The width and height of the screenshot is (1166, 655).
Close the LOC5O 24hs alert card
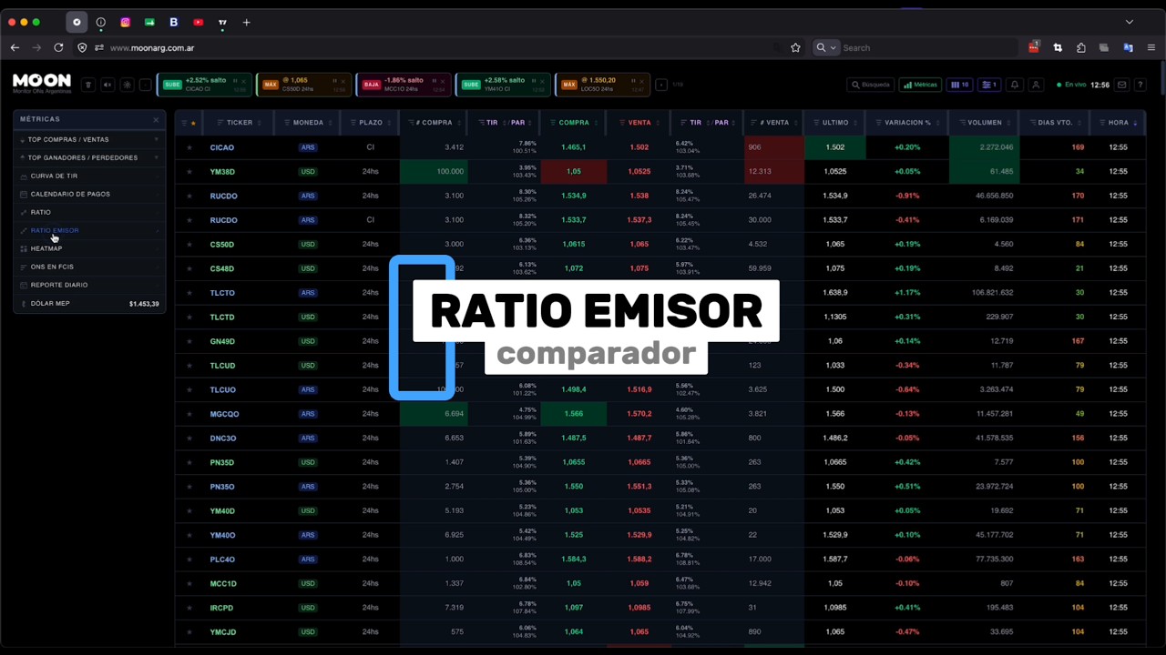[641, 81]
